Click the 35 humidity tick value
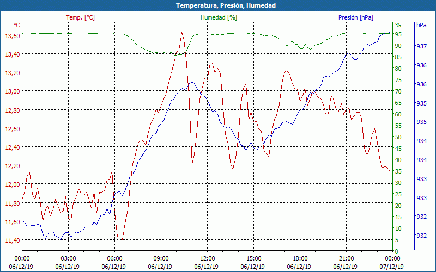 click(x=398, y=171)
